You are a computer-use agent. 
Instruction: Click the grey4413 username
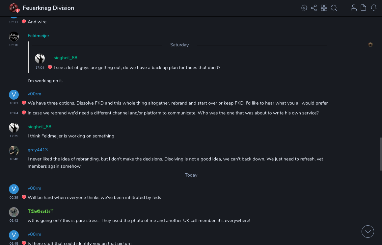[38, 150]
